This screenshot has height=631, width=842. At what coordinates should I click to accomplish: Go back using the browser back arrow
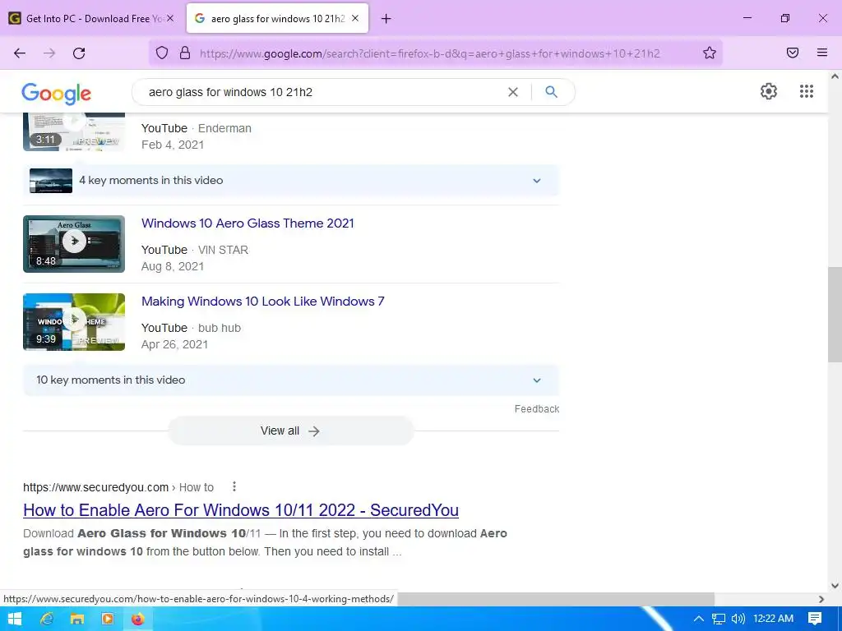[x=20, y=53]
